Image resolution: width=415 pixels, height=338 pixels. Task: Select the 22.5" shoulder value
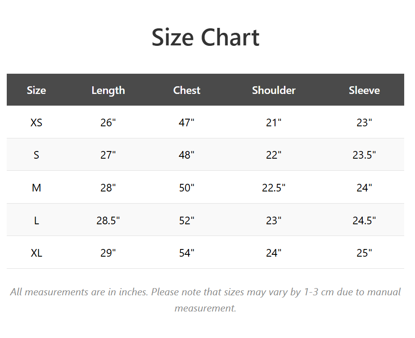tap(274, 188)
